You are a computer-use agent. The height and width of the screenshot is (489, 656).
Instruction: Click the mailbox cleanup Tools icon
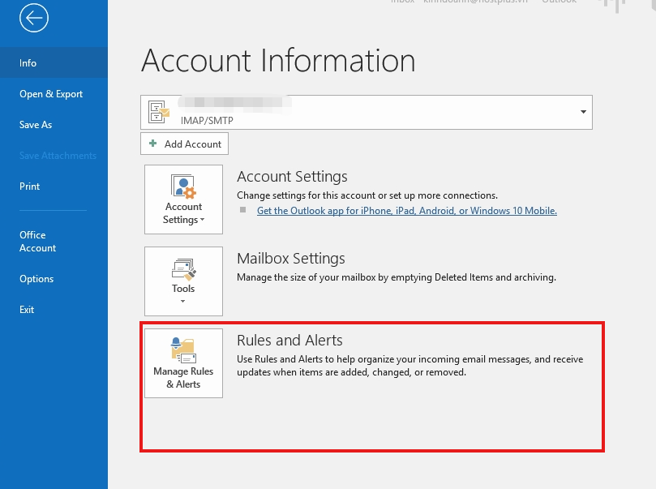(183, 269)
